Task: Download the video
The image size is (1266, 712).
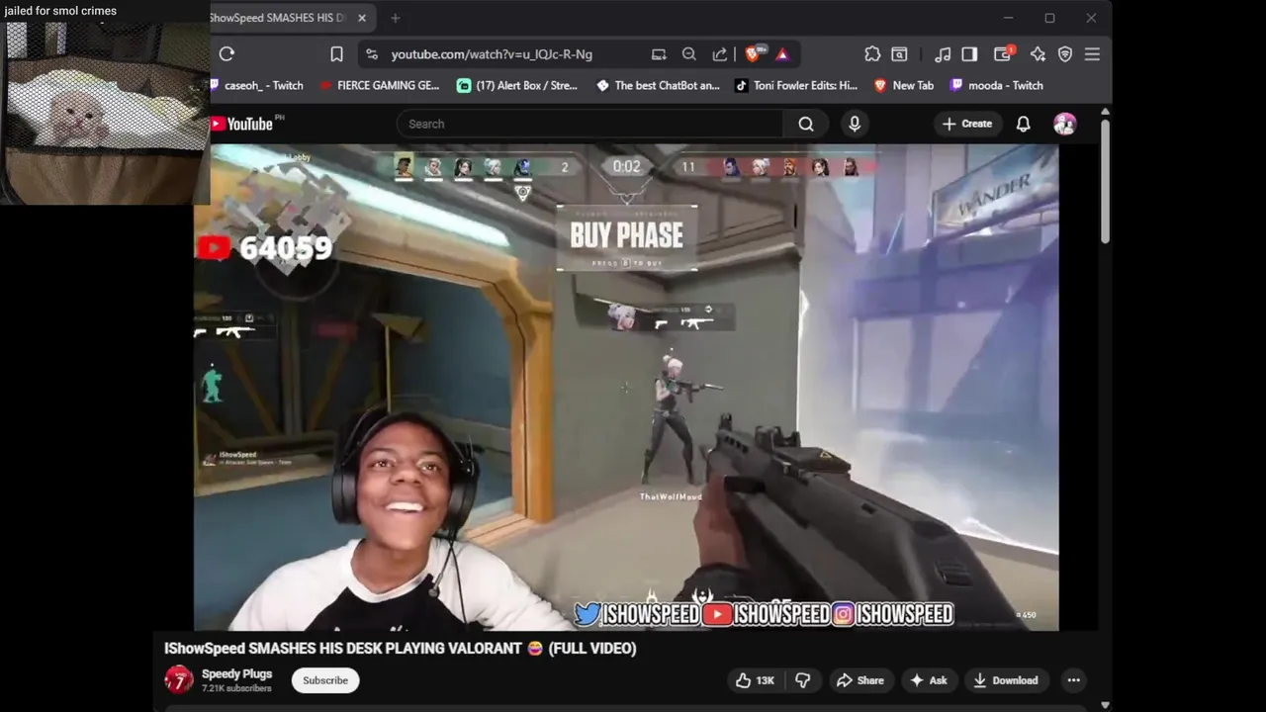Action: tap(1006, 680)
